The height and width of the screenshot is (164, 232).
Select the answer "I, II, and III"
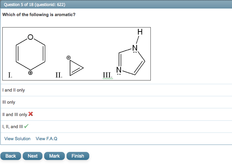pyautogui.click(x=13, y=127)
